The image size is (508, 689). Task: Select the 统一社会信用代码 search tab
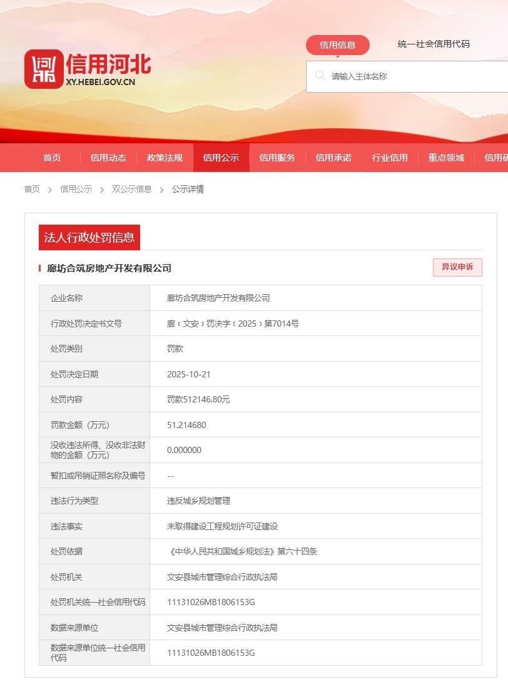click(x=434, y=44)
